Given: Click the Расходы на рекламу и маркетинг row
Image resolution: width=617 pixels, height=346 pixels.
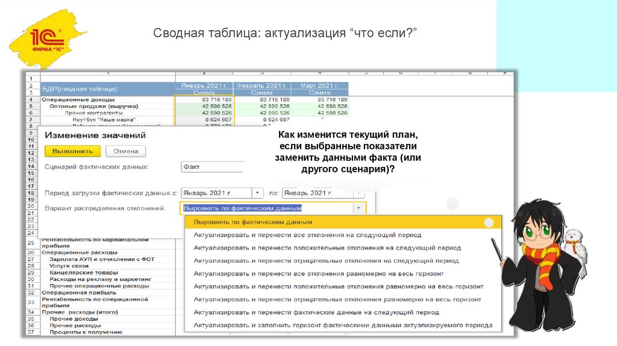Looking at the screenshot, I should [x=101, y=279].
